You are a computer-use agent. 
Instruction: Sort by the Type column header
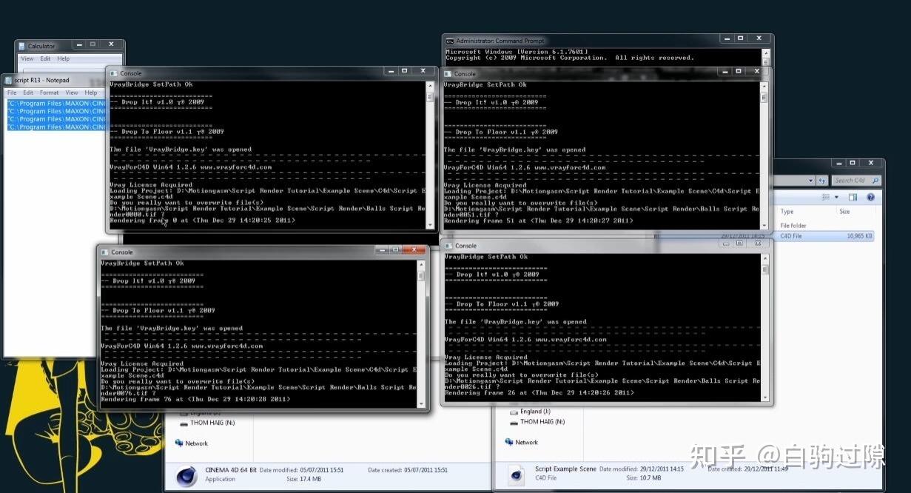click(787, 212)
